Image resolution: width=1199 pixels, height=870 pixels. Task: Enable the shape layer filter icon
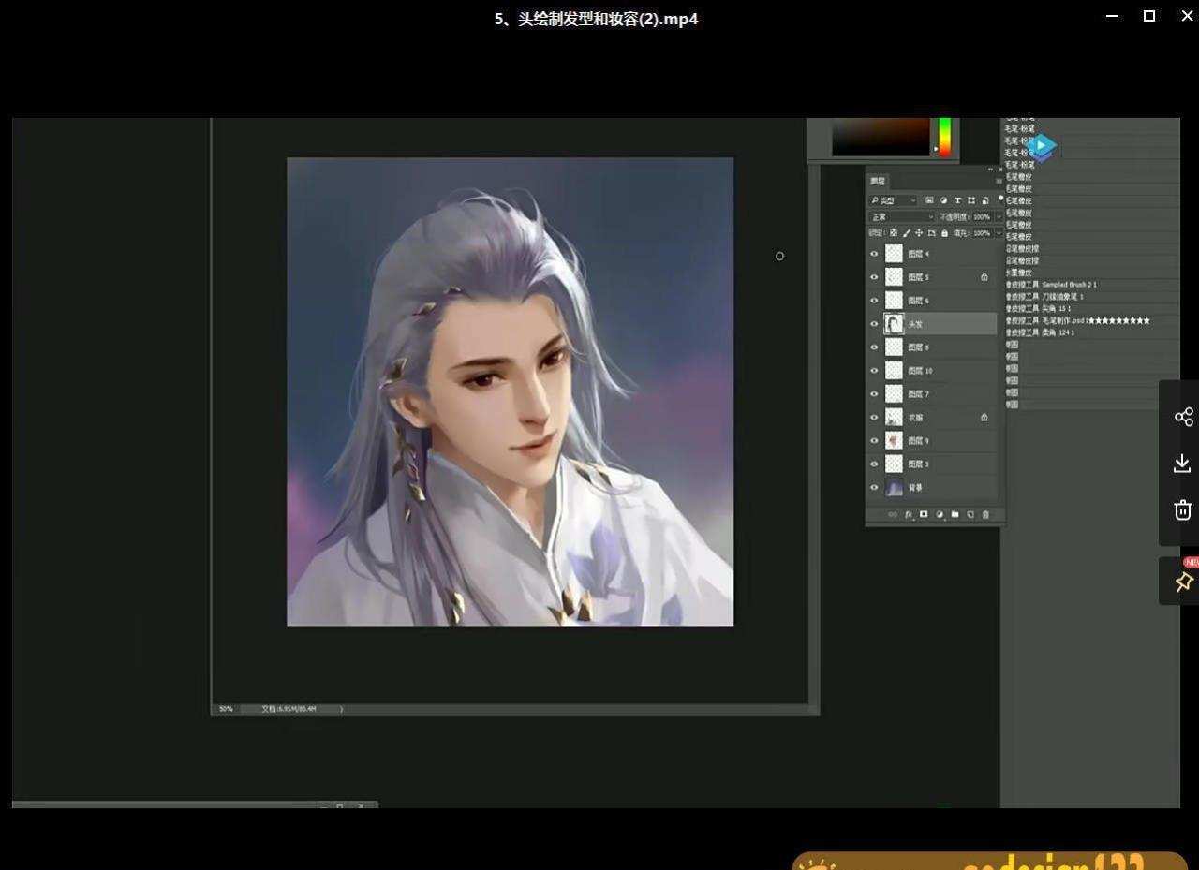click(x=971, y=200)
